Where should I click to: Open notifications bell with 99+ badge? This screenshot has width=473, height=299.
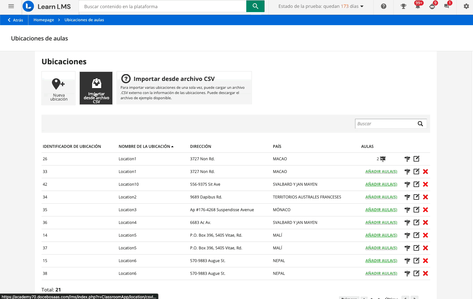tap(418, 6)
